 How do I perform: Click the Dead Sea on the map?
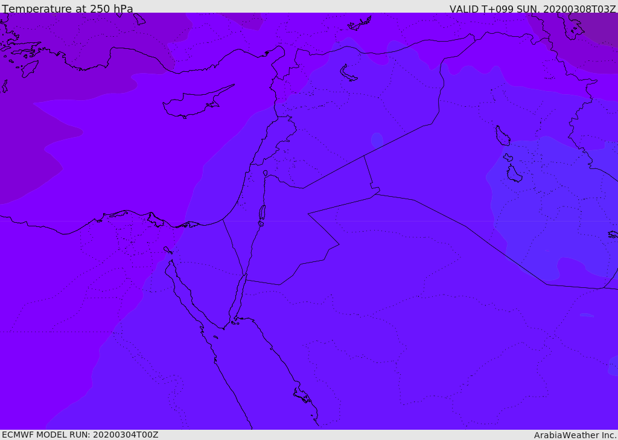pos(262,213)
